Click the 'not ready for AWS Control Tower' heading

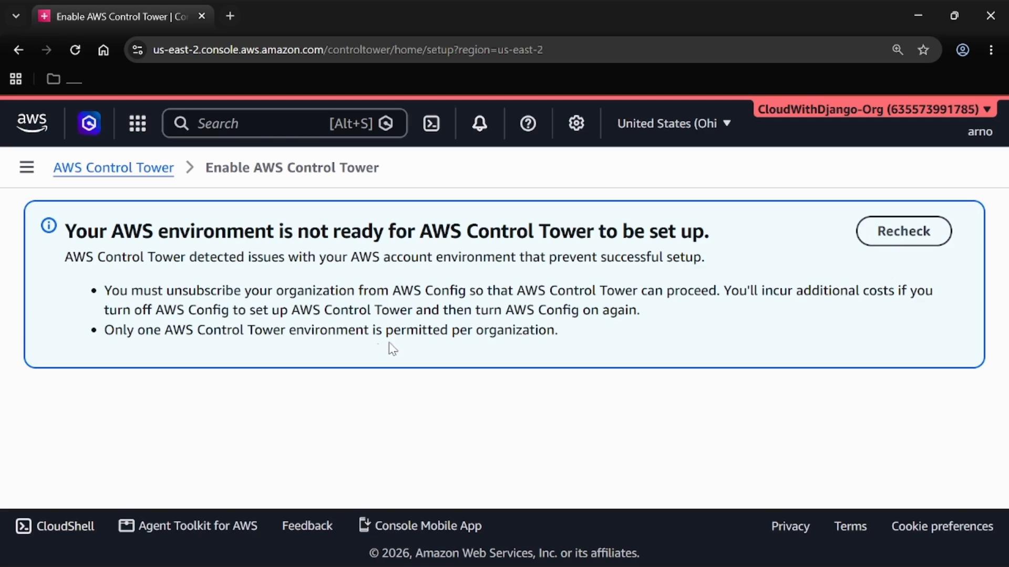click(x=387, y=231)
